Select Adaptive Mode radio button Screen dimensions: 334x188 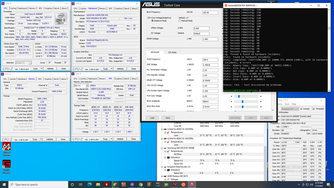[x=153, y=21]
